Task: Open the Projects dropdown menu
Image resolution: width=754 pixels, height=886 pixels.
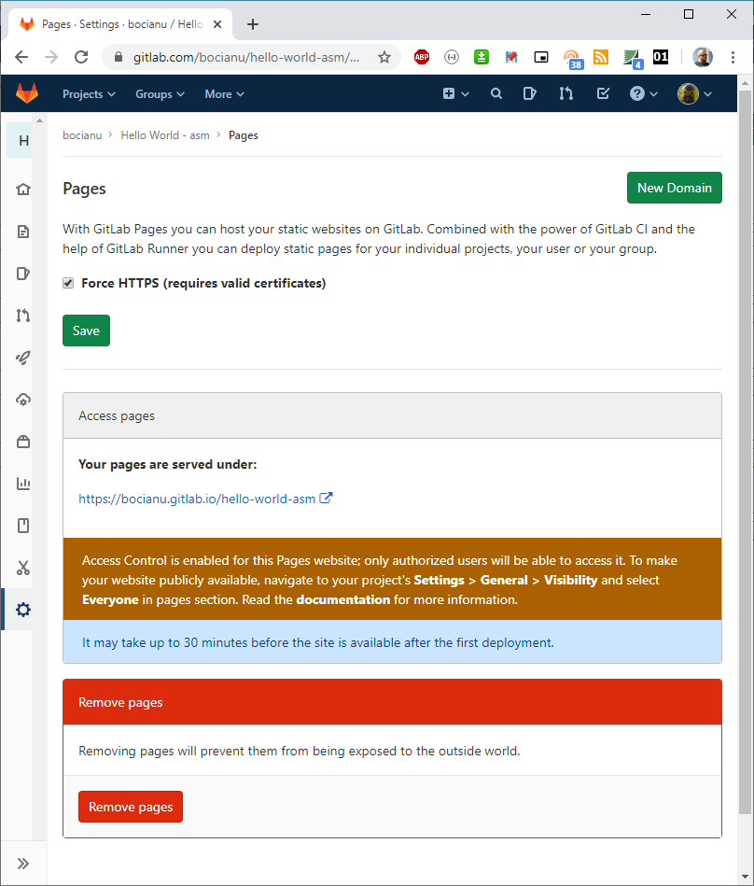Action: pyautogui.click(x=89, y=94)
